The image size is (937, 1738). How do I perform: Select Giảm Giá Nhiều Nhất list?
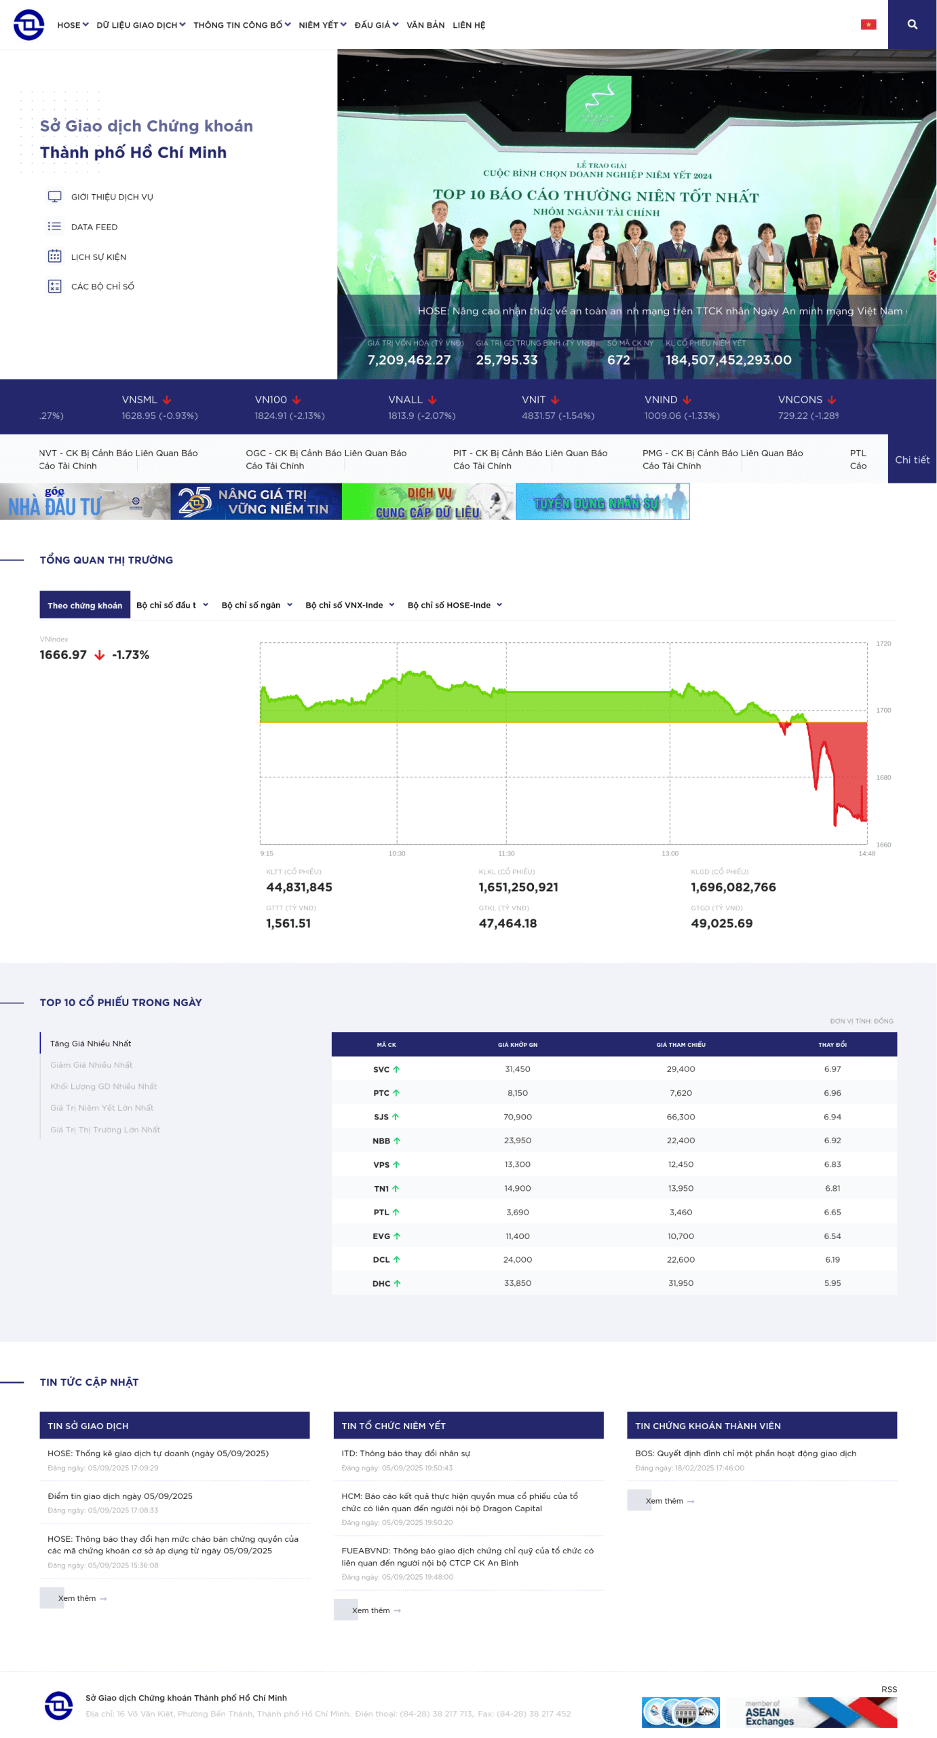coord(91,1065)
